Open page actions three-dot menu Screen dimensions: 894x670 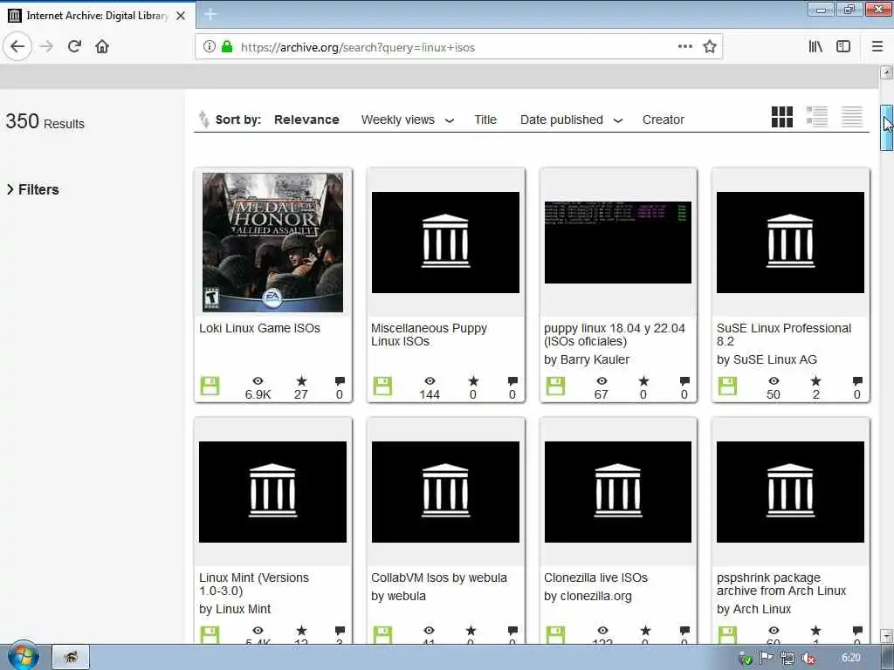(685, 47)
